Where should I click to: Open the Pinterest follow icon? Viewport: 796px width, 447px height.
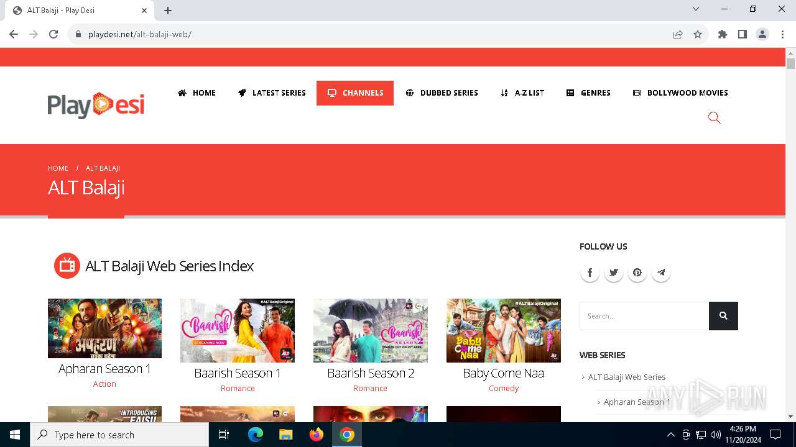tap(637, 273)
